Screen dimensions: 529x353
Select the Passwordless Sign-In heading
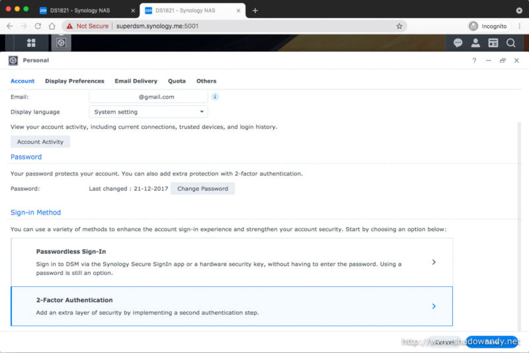point(71,251)
